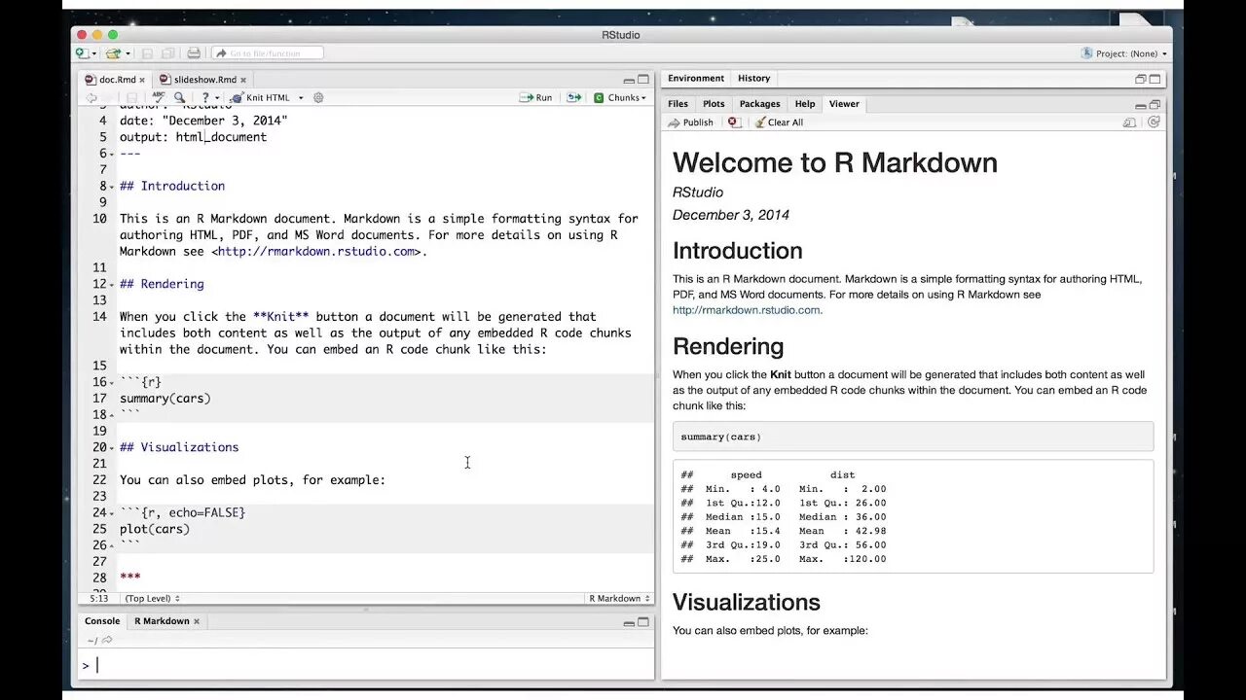
Task: Select the Viewer tab
Action: 844,104
